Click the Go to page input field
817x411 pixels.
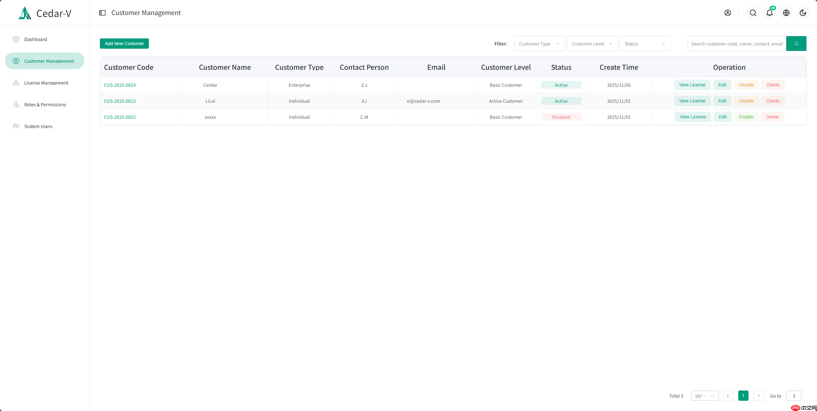[793, 396]
